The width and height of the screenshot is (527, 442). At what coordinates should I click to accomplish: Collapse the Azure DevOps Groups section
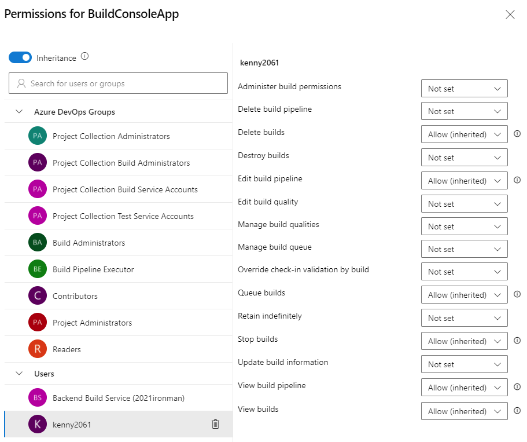tap(19, 112)
